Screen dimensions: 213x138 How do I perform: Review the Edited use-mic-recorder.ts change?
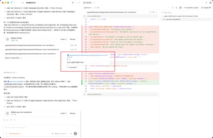pos(73,113)
